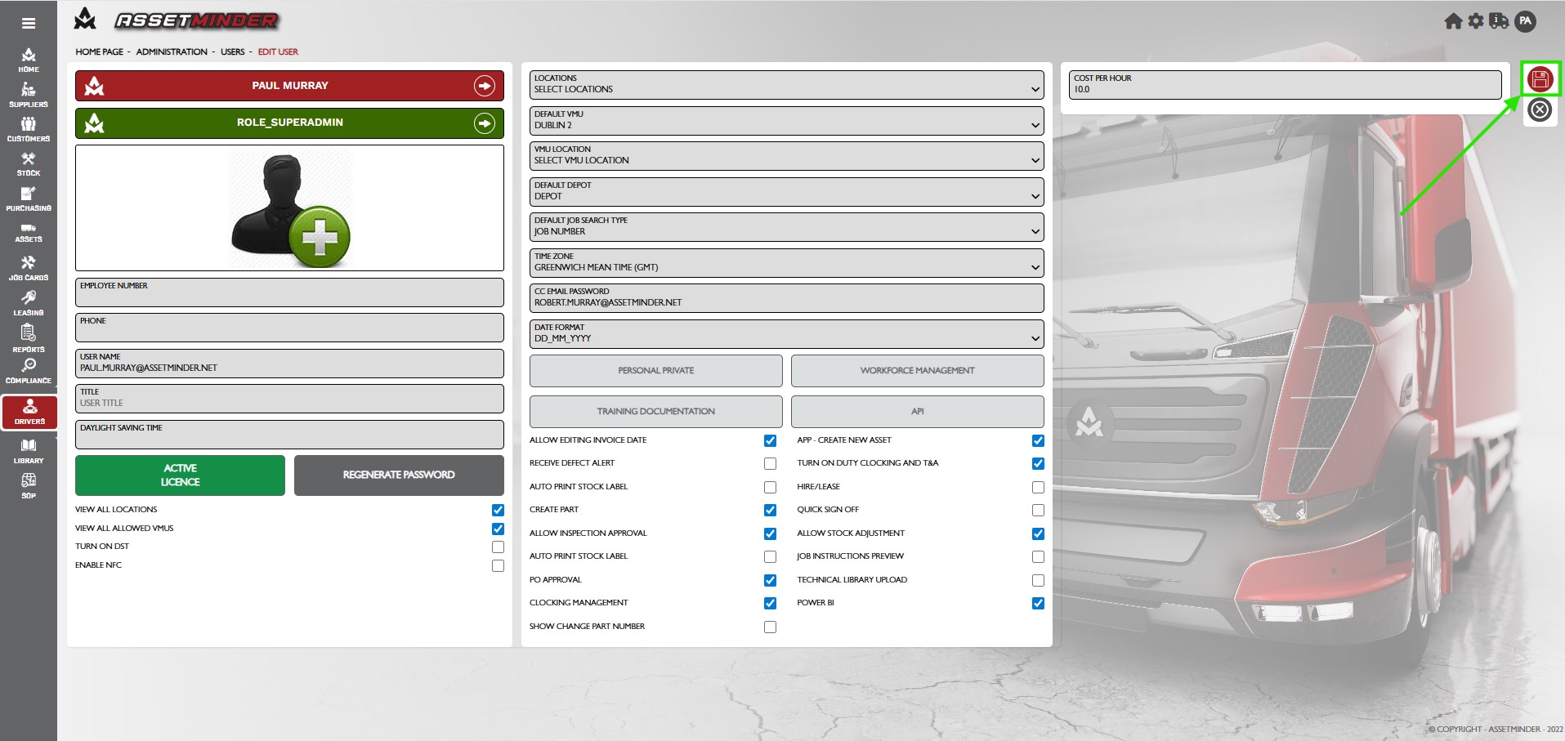The image size is (1565, 741).
Task: Click the red save icon
Action: pyautogui.click(x=1540, y=79)
